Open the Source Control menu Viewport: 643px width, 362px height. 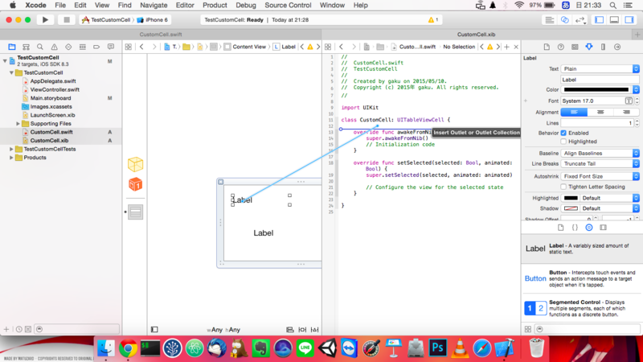pos(288,6)
